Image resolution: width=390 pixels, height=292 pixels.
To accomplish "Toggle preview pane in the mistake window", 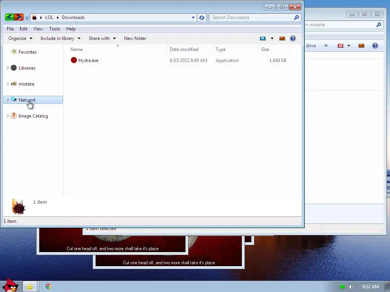I will click(x=361, y=46).
